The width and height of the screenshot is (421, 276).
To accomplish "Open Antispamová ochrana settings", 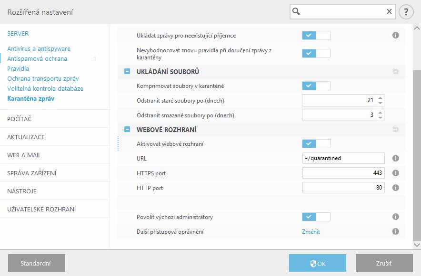I will (x=37, y=58).
